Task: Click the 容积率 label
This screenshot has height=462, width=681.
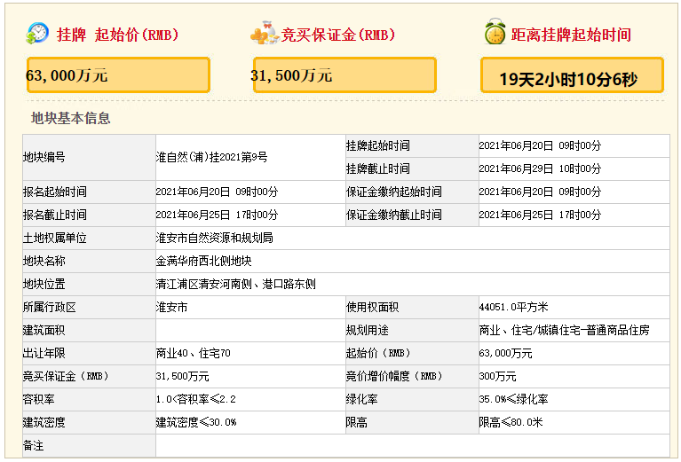Action: click(39, 399)
